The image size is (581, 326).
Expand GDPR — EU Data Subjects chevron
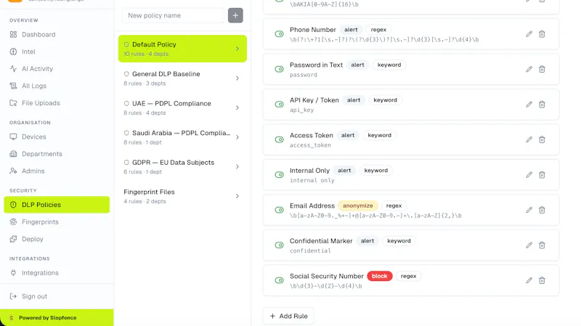click(237, 167)
